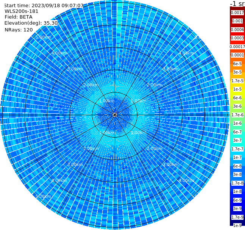The height and width of the screenshot is (230, 245).
Task: Click the 0.0017 colorbar label
Action: pyautogui.click(x=237, y=13)
